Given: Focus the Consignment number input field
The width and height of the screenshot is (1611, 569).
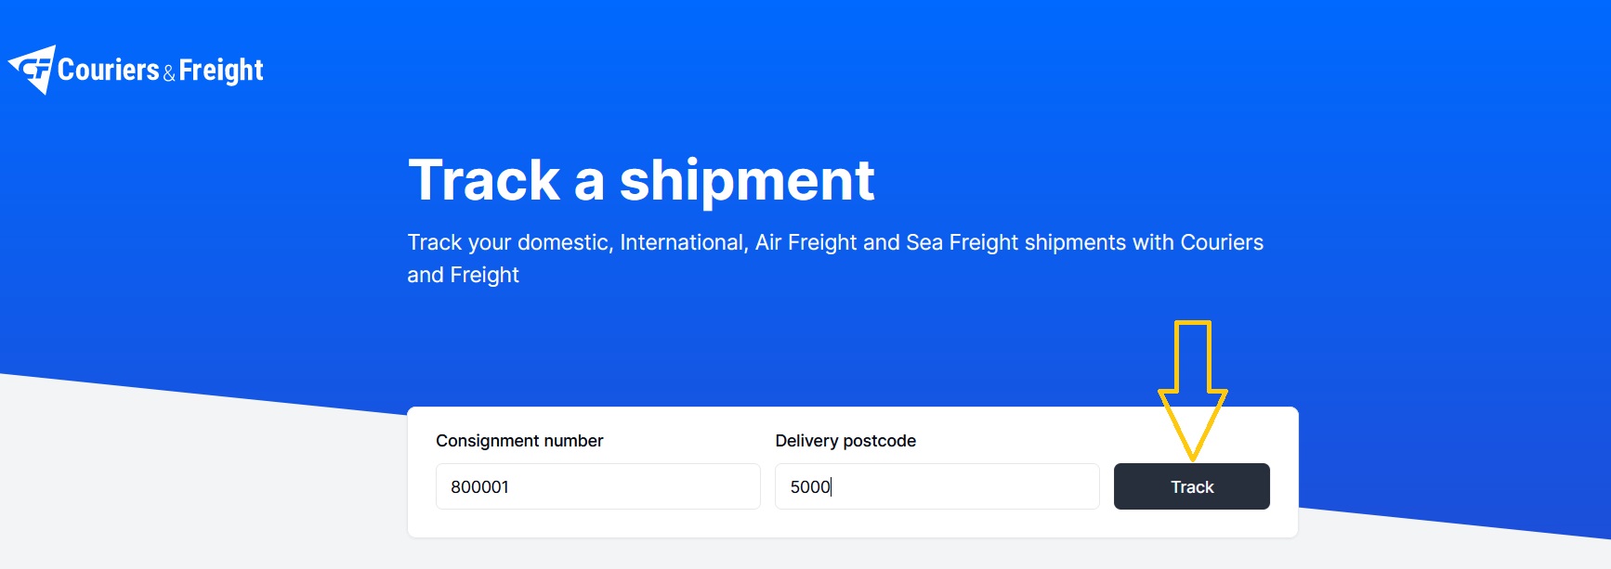Looking at the screenshot, I should click(x=597, y=486).
